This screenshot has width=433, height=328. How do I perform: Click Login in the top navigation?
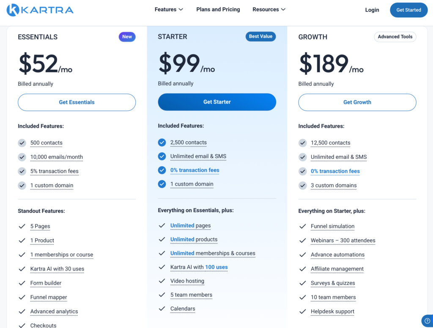[372, 10]
